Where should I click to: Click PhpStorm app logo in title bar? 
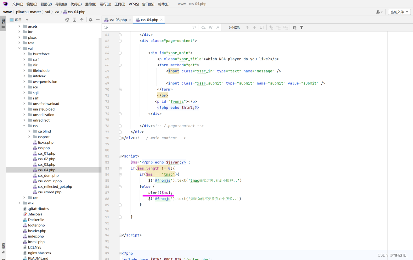5,4
